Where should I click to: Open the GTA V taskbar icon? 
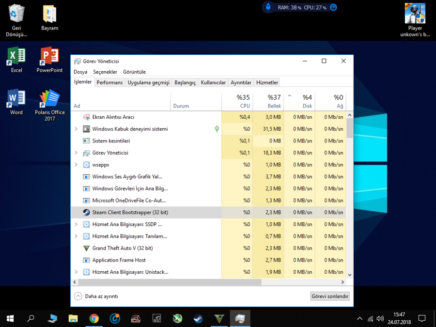(x=219, y=318)
